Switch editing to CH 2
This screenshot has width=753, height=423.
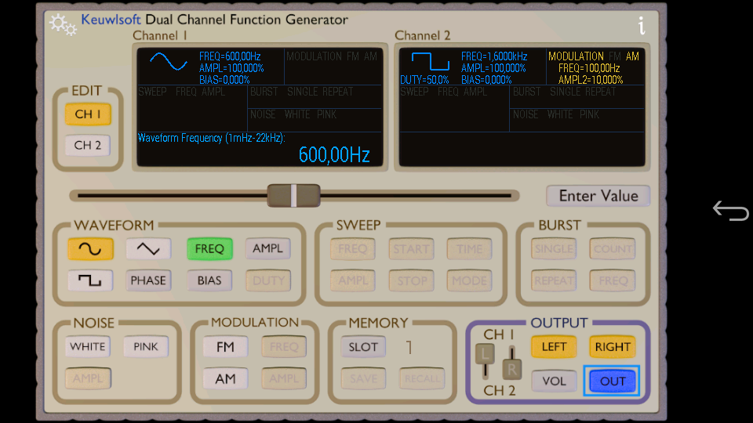pyautogui.click(x=88, y=146)
